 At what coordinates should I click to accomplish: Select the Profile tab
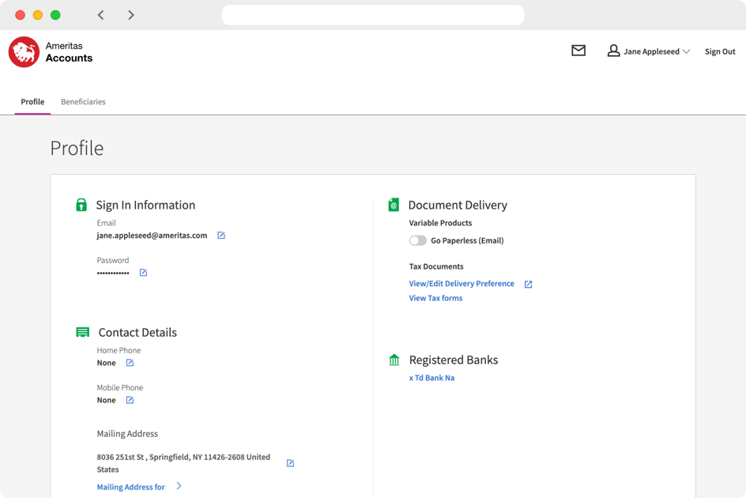(x=32, y=101)
